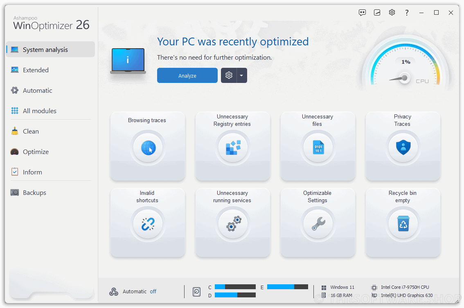Open the Recycle bin empty card title
The image size is (464, 308).
pyautogui.click(x=403, y=196)
